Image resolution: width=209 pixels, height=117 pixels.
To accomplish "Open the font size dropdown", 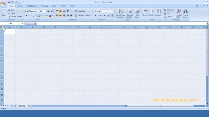I will pos(45,11).
